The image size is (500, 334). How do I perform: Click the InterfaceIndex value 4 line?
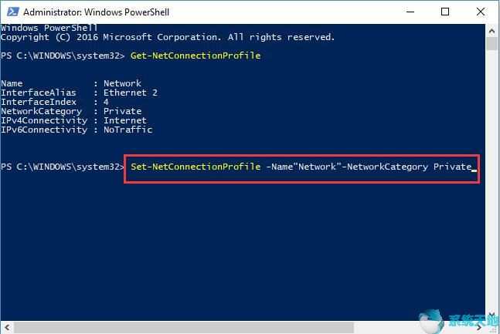(55, 102)
